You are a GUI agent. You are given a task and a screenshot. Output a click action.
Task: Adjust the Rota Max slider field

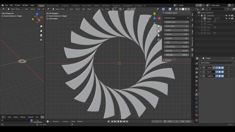coord(176,55)
